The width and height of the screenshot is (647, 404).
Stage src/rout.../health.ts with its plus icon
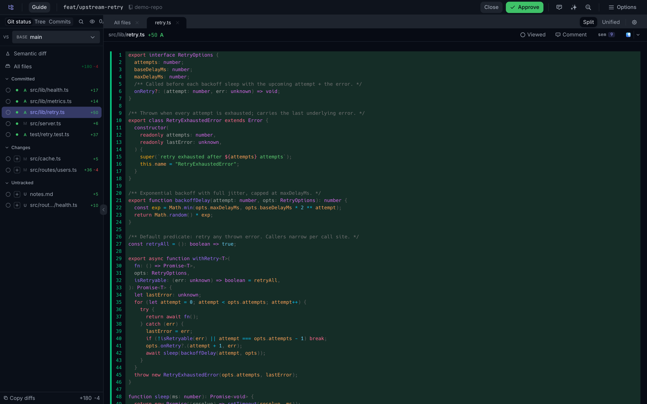[17, 205]
